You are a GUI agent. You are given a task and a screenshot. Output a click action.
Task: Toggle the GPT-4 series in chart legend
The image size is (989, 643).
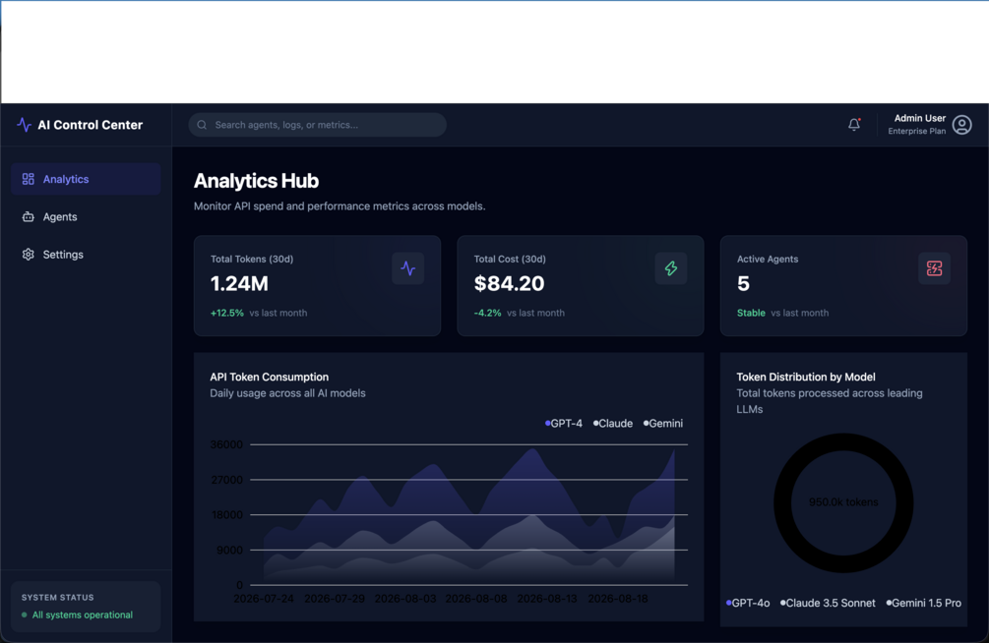pos(564,424)
